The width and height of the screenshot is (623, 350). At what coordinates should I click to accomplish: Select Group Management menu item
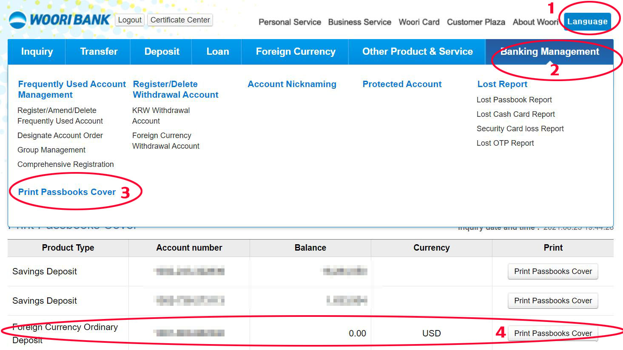click(x=51, y=150)
